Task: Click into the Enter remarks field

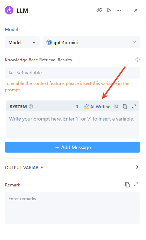Action: pos(72,208)
